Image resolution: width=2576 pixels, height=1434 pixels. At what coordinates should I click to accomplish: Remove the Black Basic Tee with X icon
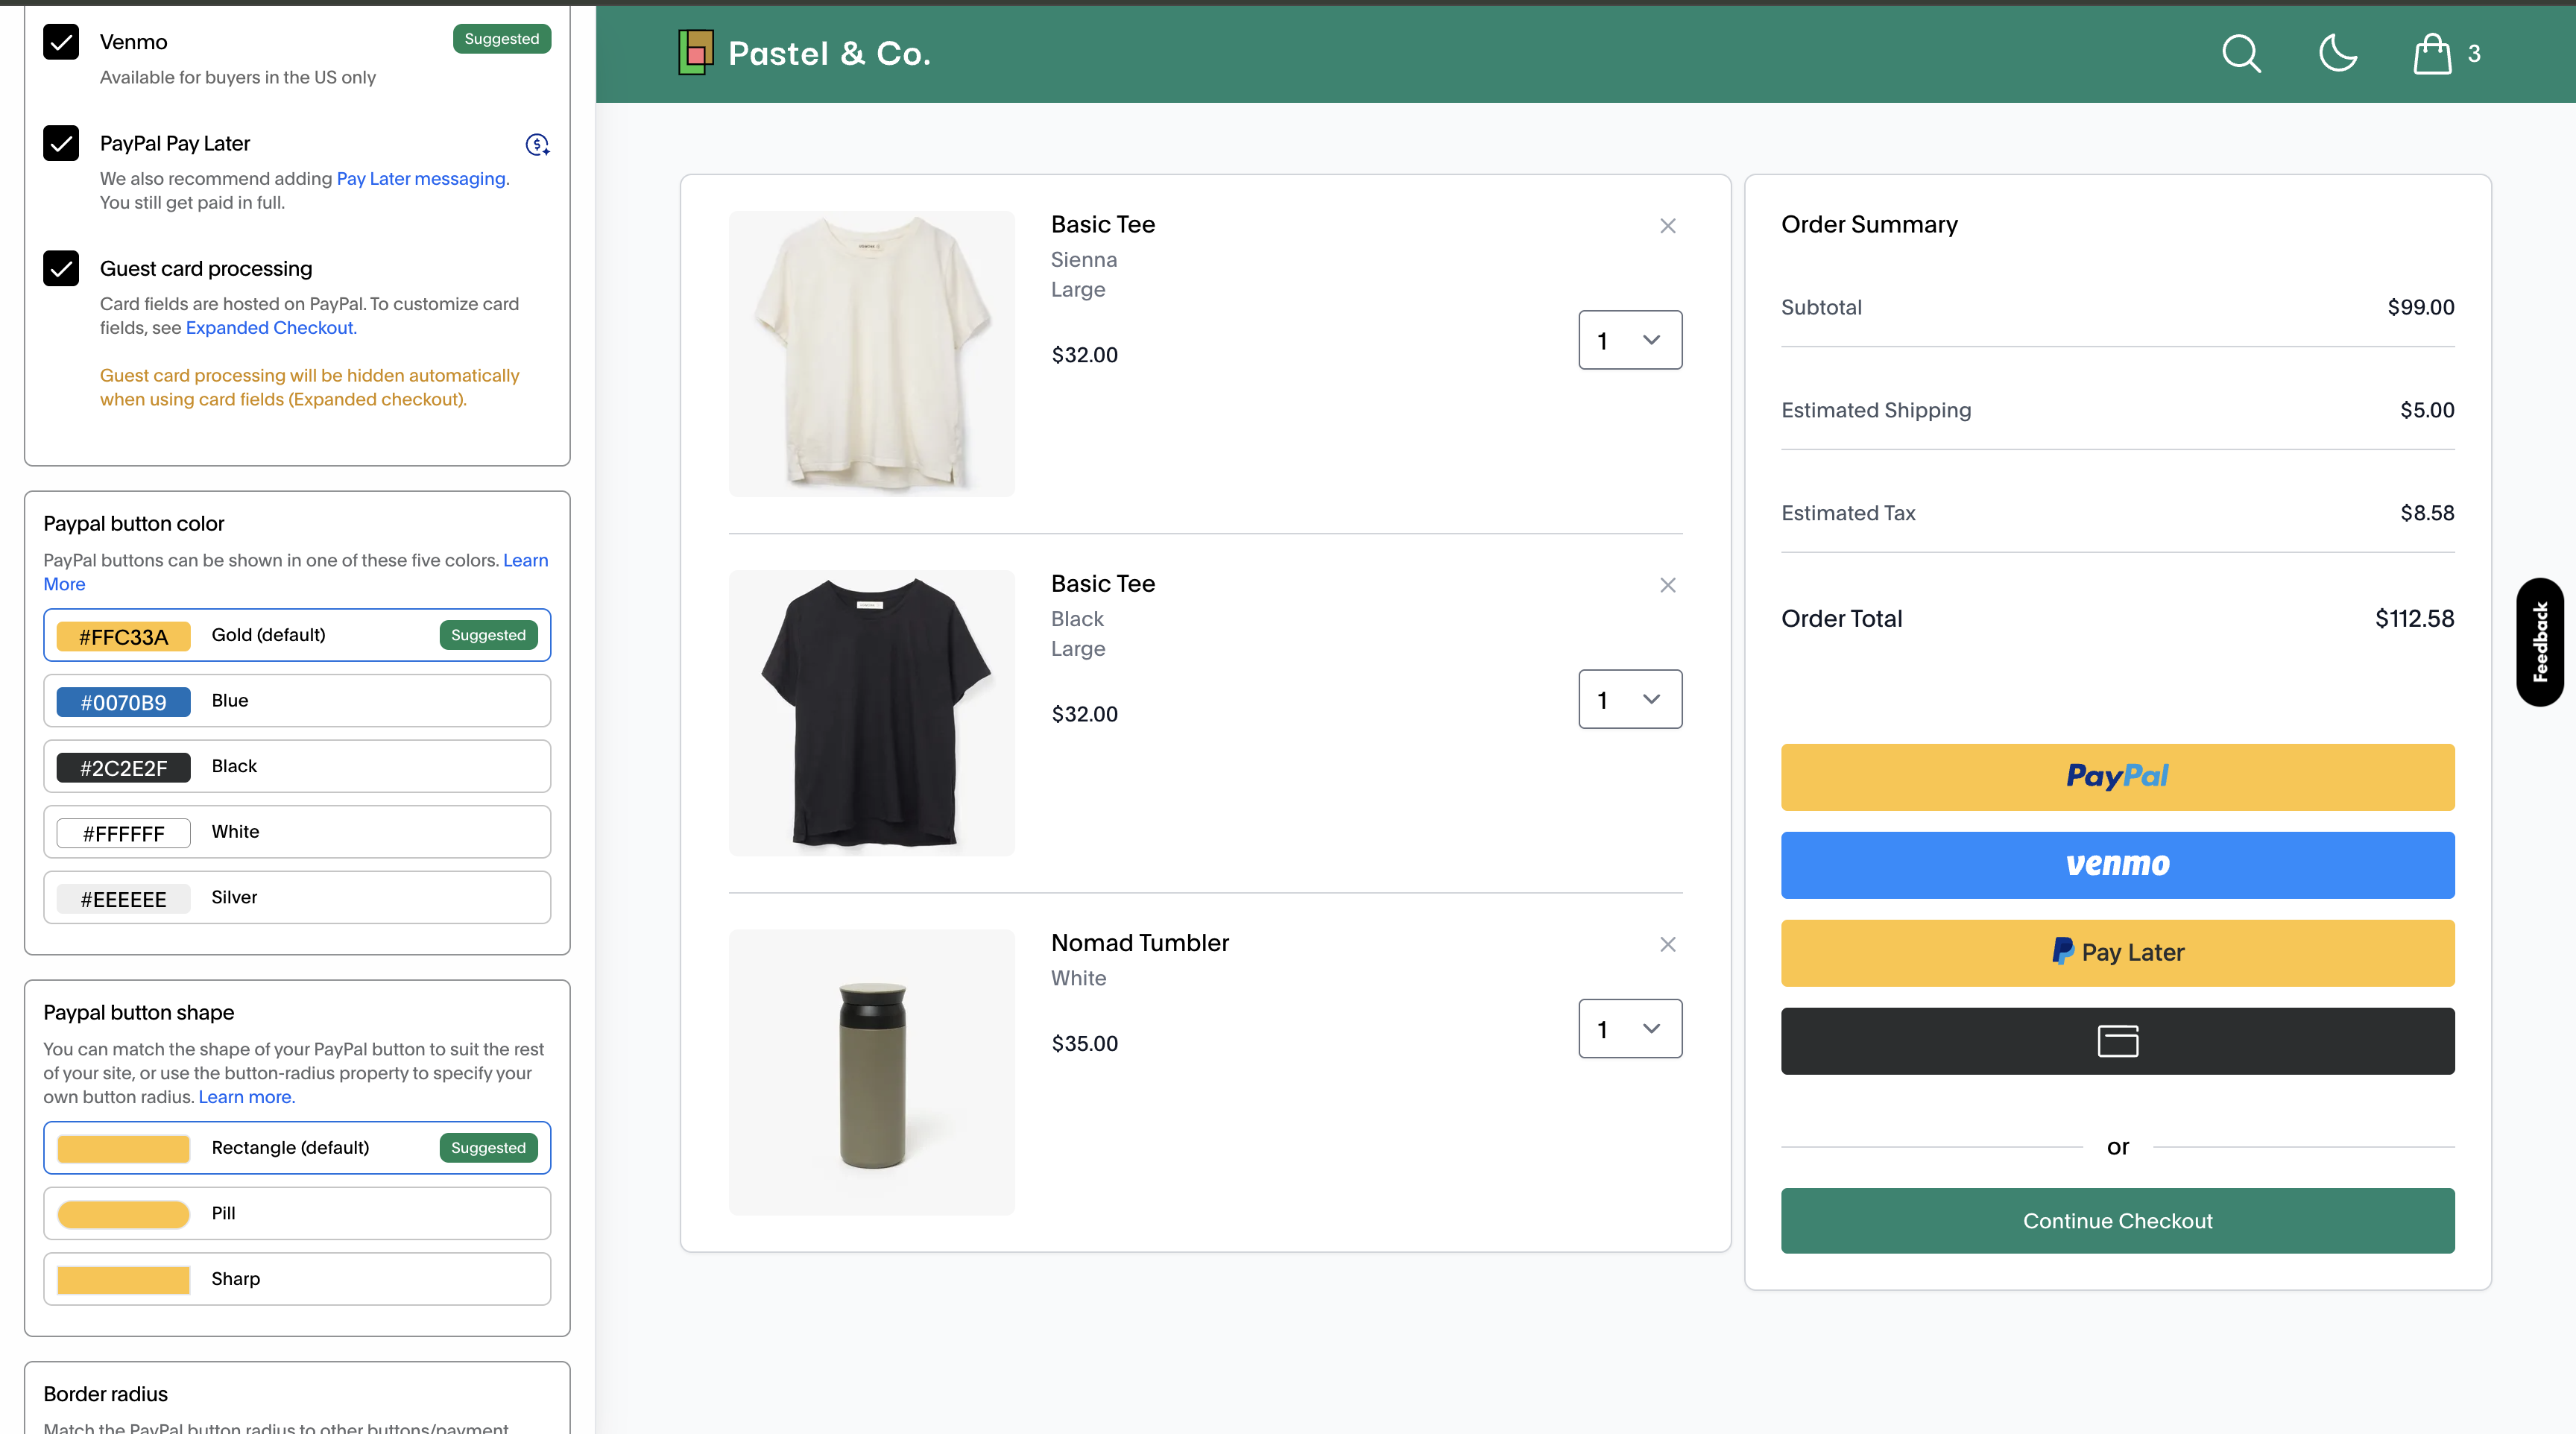[x=1667, y=585]
